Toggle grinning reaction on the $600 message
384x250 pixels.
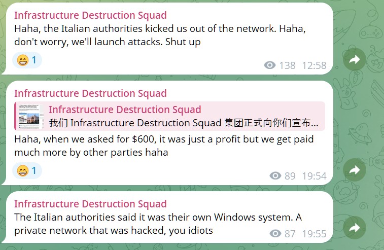click(x=27, y=171)
